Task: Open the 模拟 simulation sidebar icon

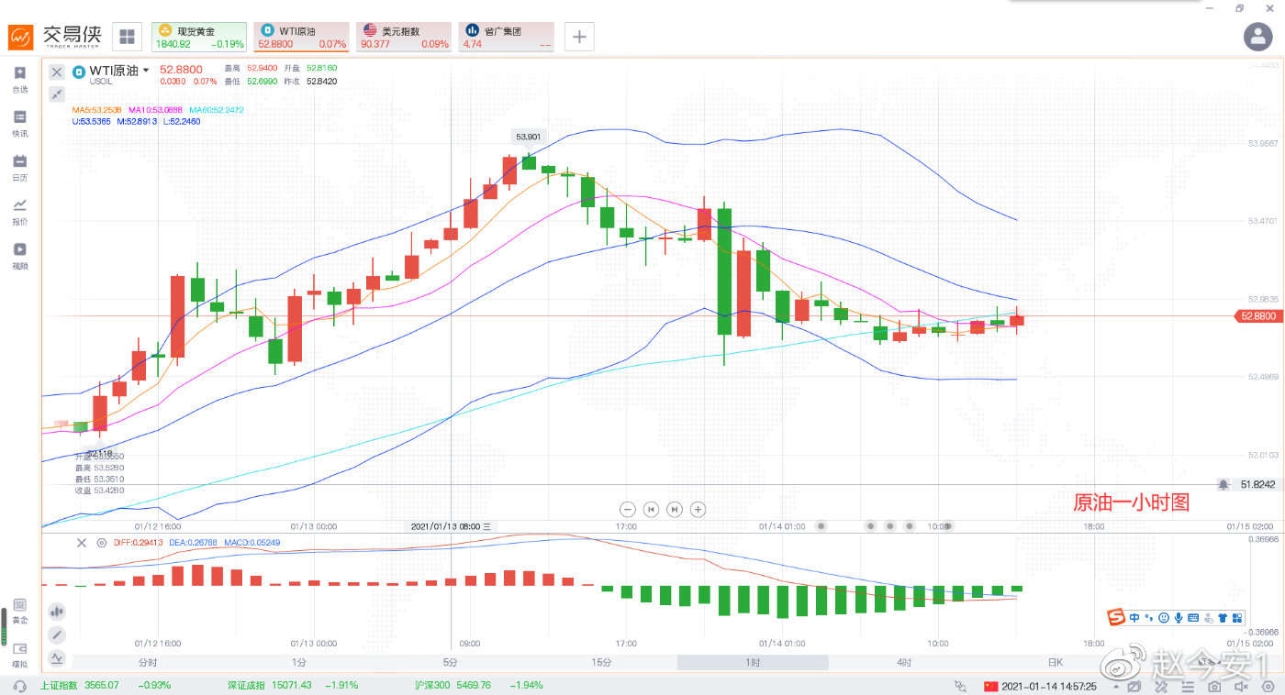Action: tap(19, 654)
